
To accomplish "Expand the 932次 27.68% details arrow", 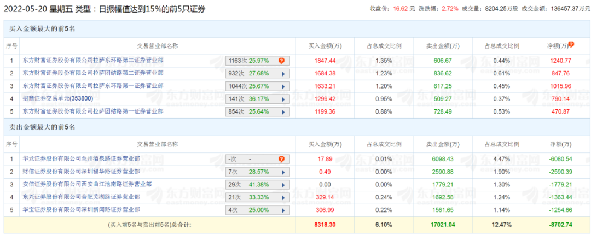I will pos(283,73).
